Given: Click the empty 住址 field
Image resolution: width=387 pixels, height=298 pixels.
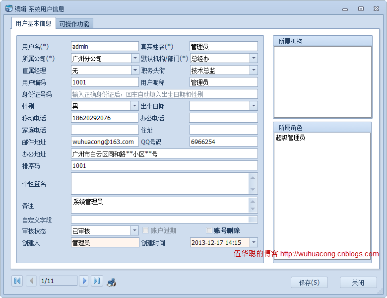Looking at the screenshot, I should (x=224, y=130).
